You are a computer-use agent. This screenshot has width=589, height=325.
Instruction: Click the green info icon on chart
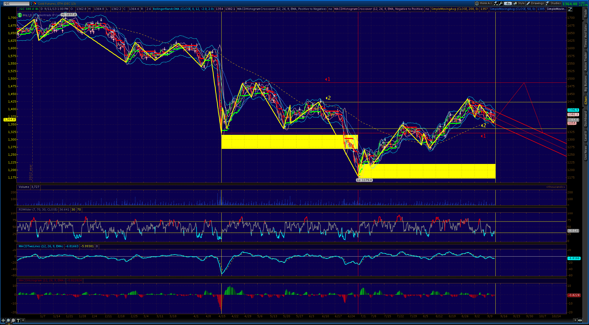pyautogui.click(x=20, y=15)
